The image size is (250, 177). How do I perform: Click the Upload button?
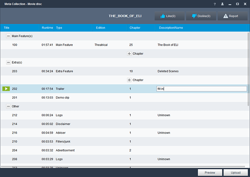click(236, 172)
